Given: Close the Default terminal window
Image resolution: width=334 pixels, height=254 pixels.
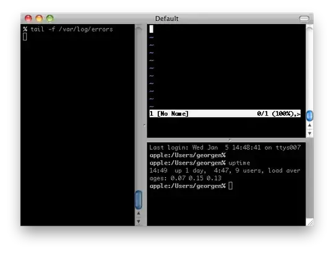Looking at the screenshot, I should pos(28,18).
